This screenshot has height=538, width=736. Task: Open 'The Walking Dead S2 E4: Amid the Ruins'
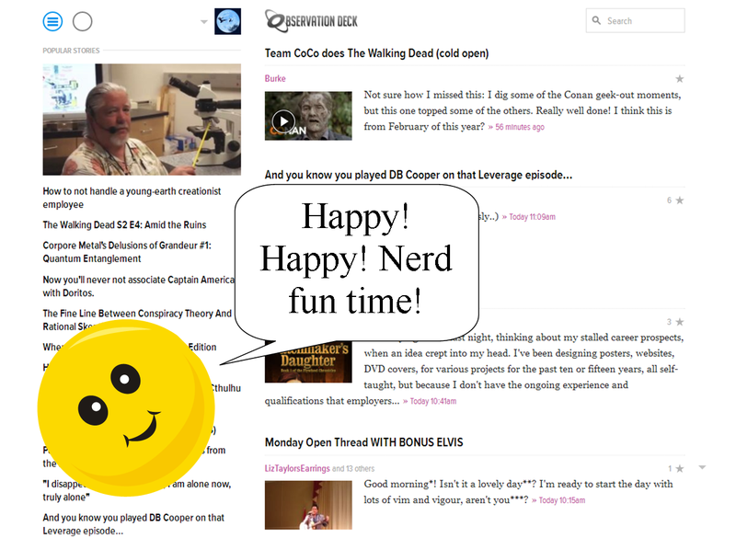pos(124,225)
